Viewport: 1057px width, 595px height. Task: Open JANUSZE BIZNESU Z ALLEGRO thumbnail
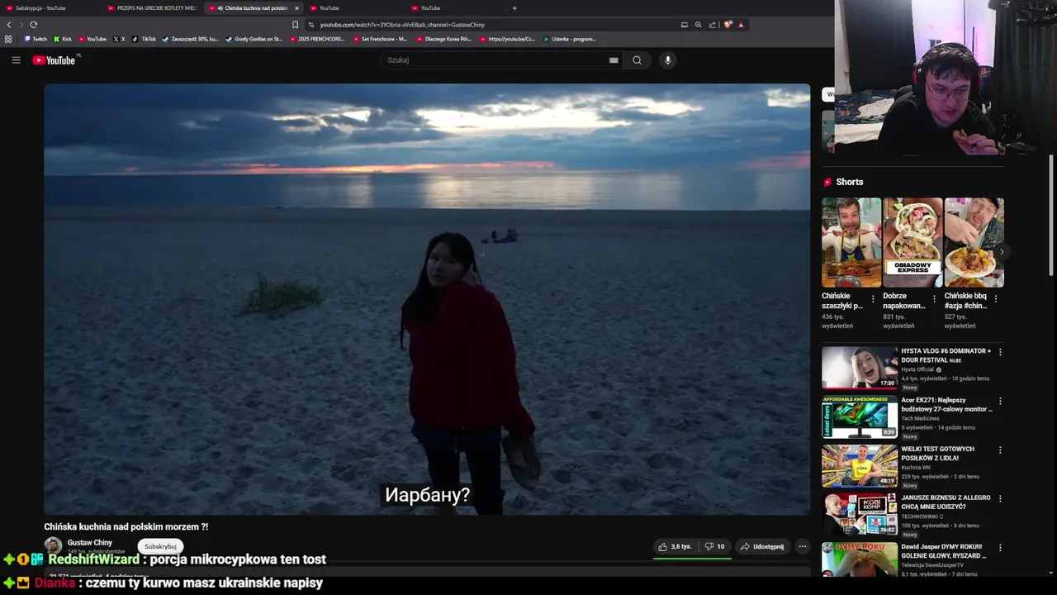click(860, 515)
